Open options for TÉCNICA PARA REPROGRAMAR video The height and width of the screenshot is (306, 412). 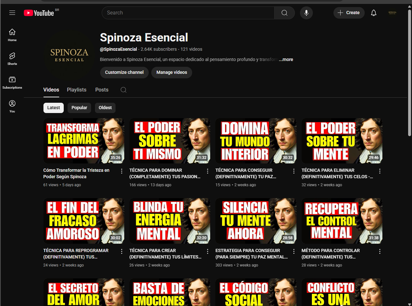point(122,251)
